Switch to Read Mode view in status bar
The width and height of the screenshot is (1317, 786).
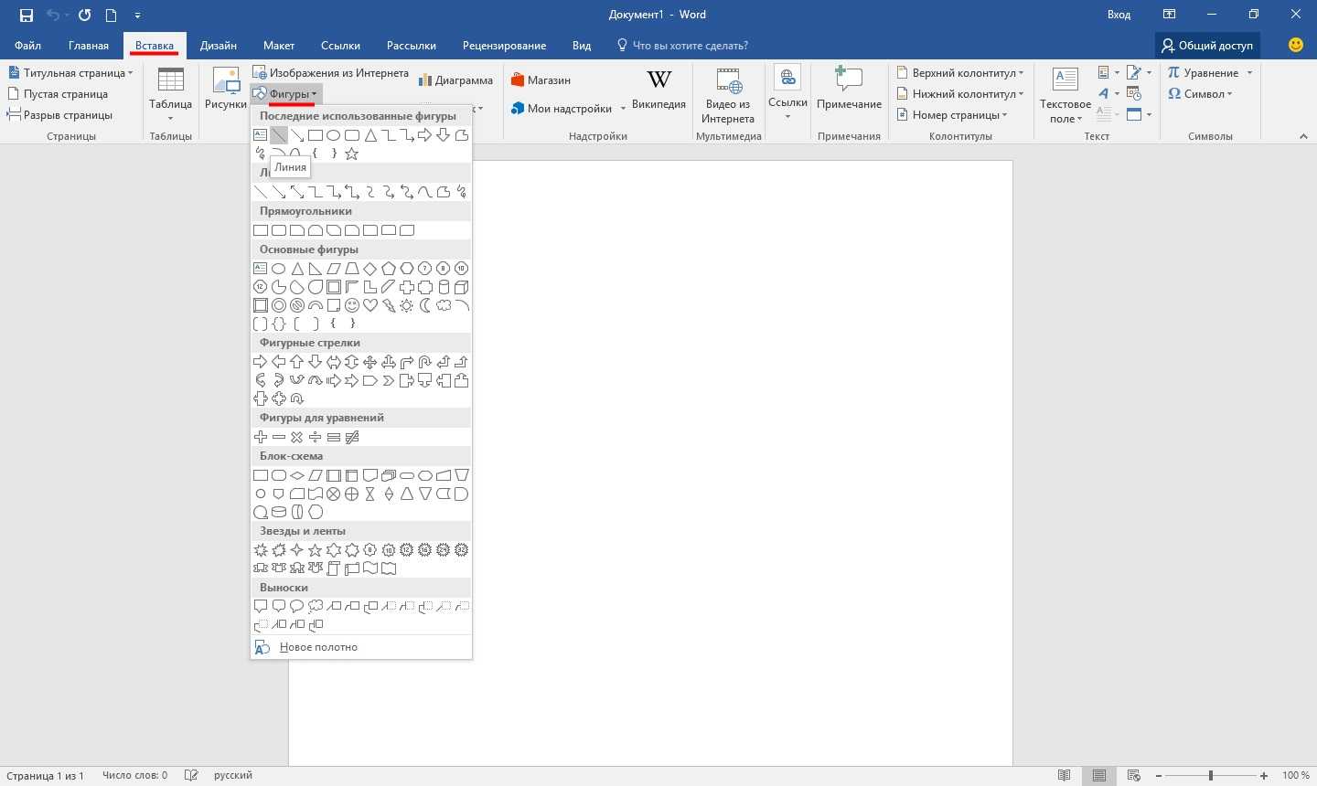click(x=1064, y=775)
